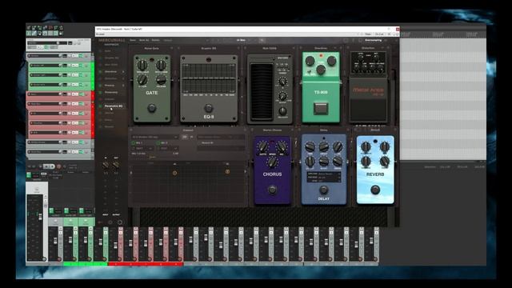The width and height of the screenshot is (512, 288).
Task: Click the TS-808 level knob at top right
Action: tap(332, 61)
